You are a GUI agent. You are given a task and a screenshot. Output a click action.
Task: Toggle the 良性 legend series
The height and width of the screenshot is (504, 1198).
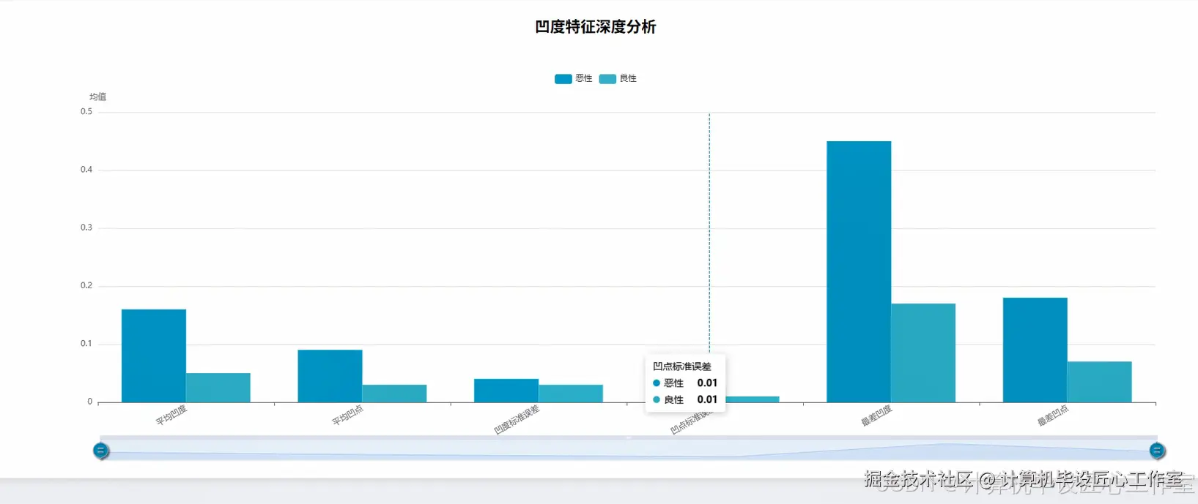click(618, 78)
